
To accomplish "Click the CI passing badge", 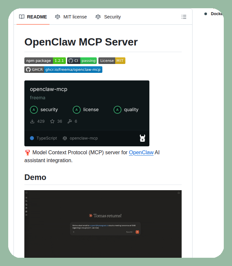I will point(82,61).
